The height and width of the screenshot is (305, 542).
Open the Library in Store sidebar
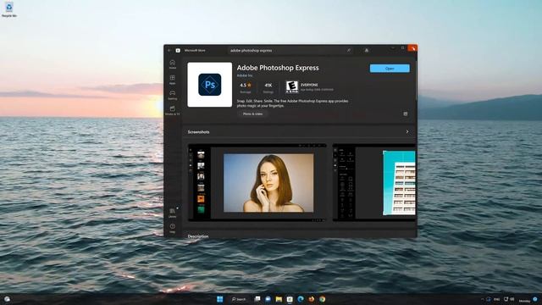tap(172, 213)
